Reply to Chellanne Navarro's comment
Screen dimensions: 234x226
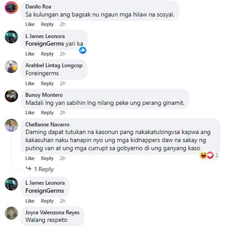tap(47, 159)
